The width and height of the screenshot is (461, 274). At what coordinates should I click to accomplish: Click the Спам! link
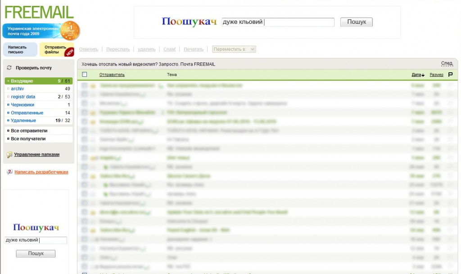pyautogui.click(x=169, y=49)
